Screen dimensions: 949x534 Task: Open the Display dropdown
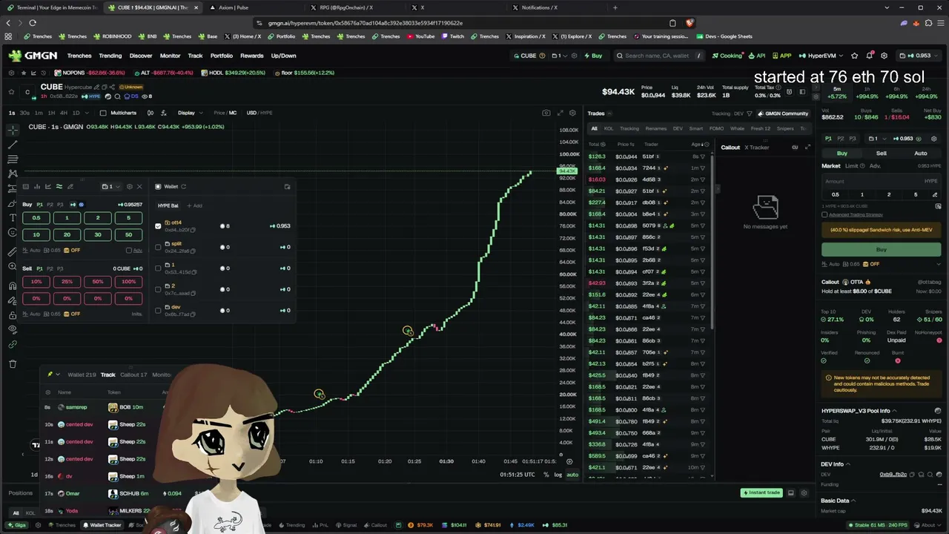190,113
